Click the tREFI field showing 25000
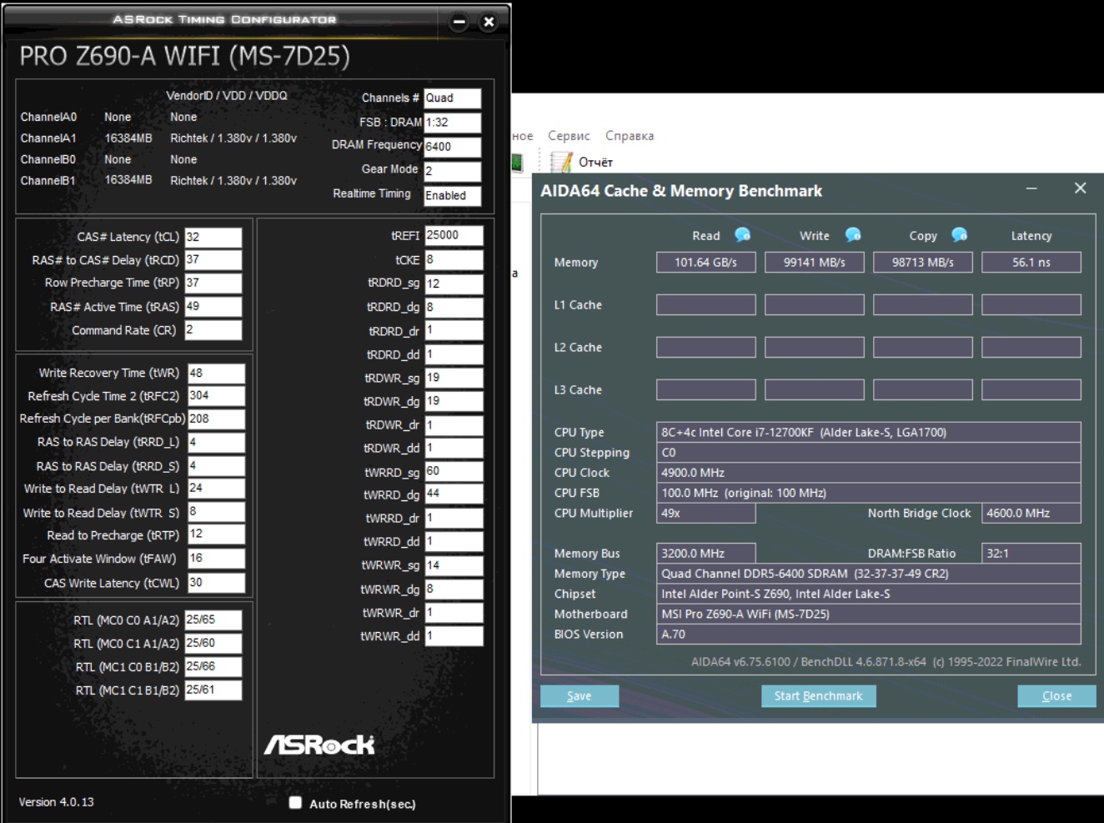Image resolution: width=1104 pixels, height=823 pixels. [454, 236]
